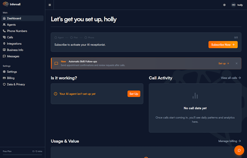Screen dimensions: 247x158
Task: Open the Calls section
Action: 10,37
